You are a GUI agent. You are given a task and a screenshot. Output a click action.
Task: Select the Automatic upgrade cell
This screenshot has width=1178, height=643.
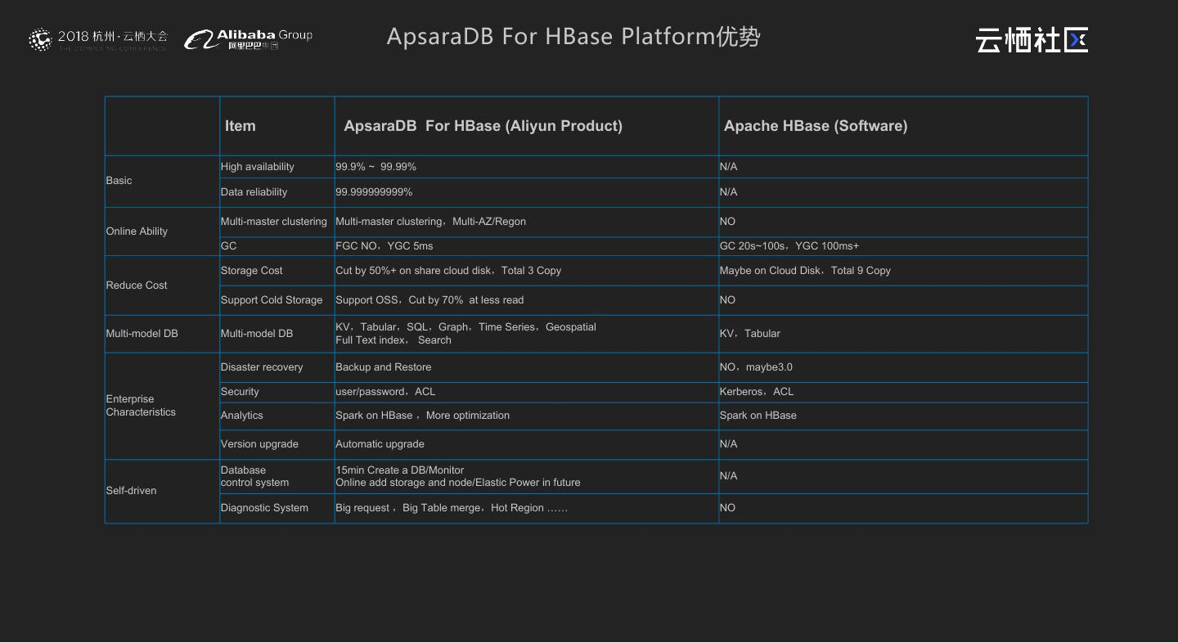pyautogui.click(x=380, y=444)
